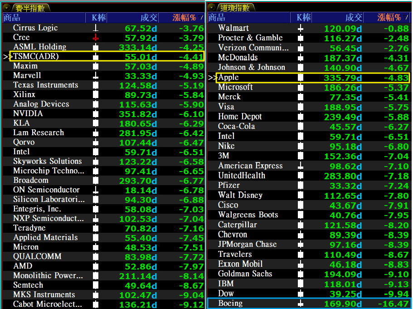Open the candlestick icon for TSMC(ADR)

coord(96,57)
